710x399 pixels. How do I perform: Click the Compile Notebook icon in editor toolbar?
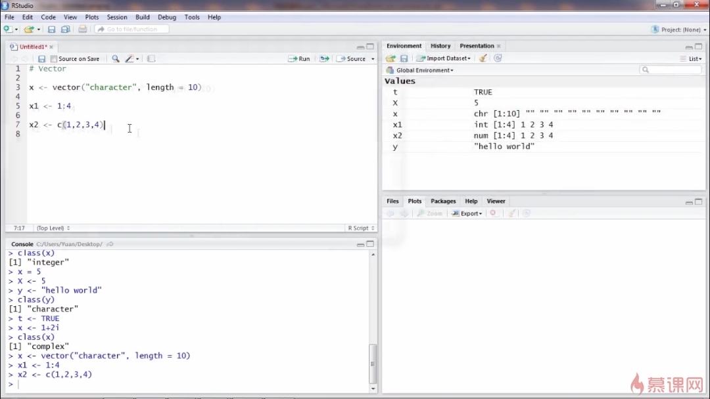pos(151,58)
